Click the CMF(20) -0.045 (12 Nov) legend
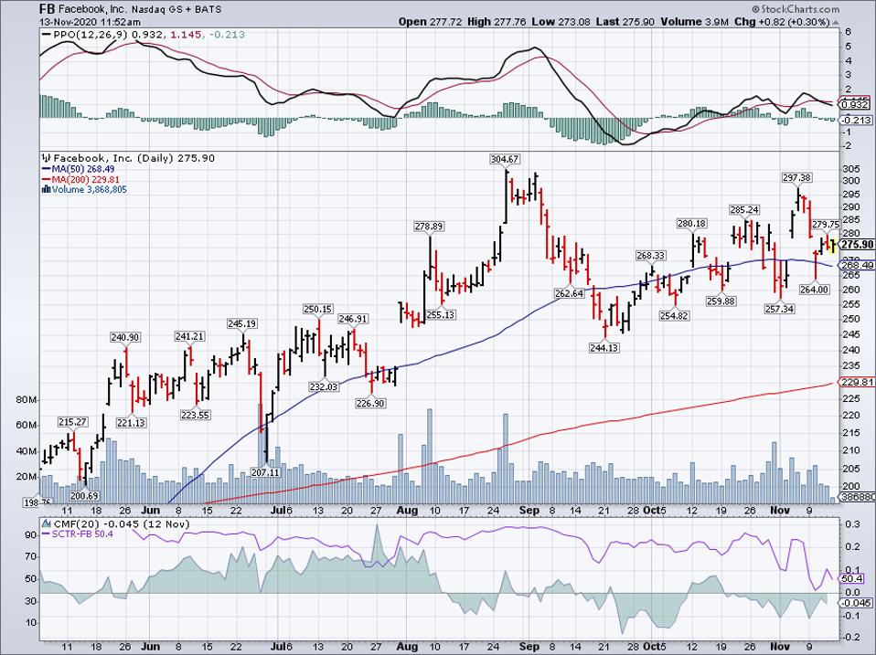This screenshot has height=655, width=876. (120, 523)
